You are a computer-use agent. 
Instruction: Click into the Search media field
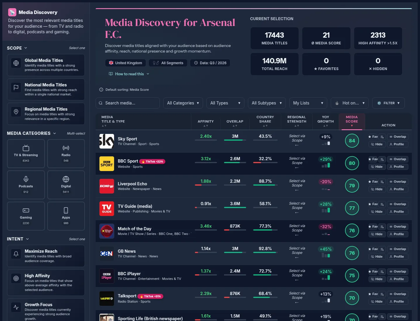click(x=128, y=103)
